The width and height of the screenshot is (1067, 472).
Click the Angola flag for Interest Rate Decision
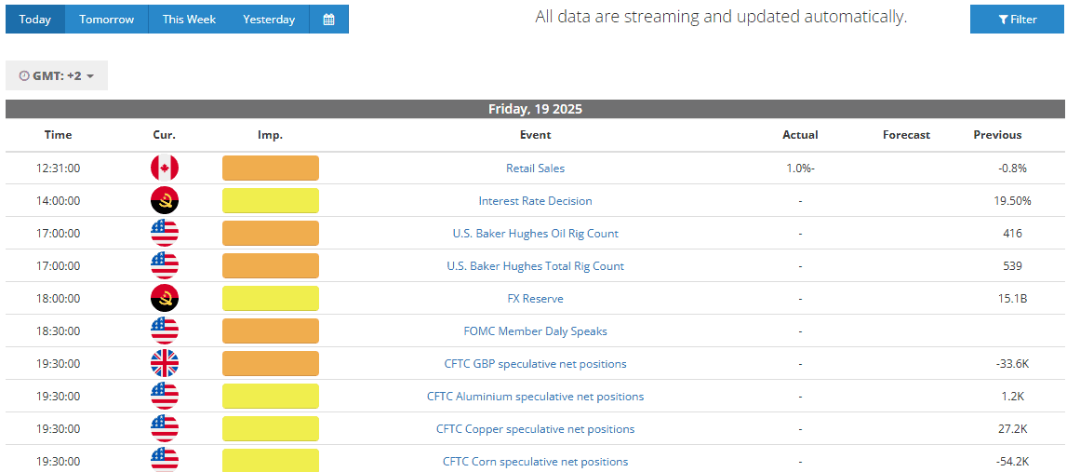pyautogui.click(x=165, y=201)
